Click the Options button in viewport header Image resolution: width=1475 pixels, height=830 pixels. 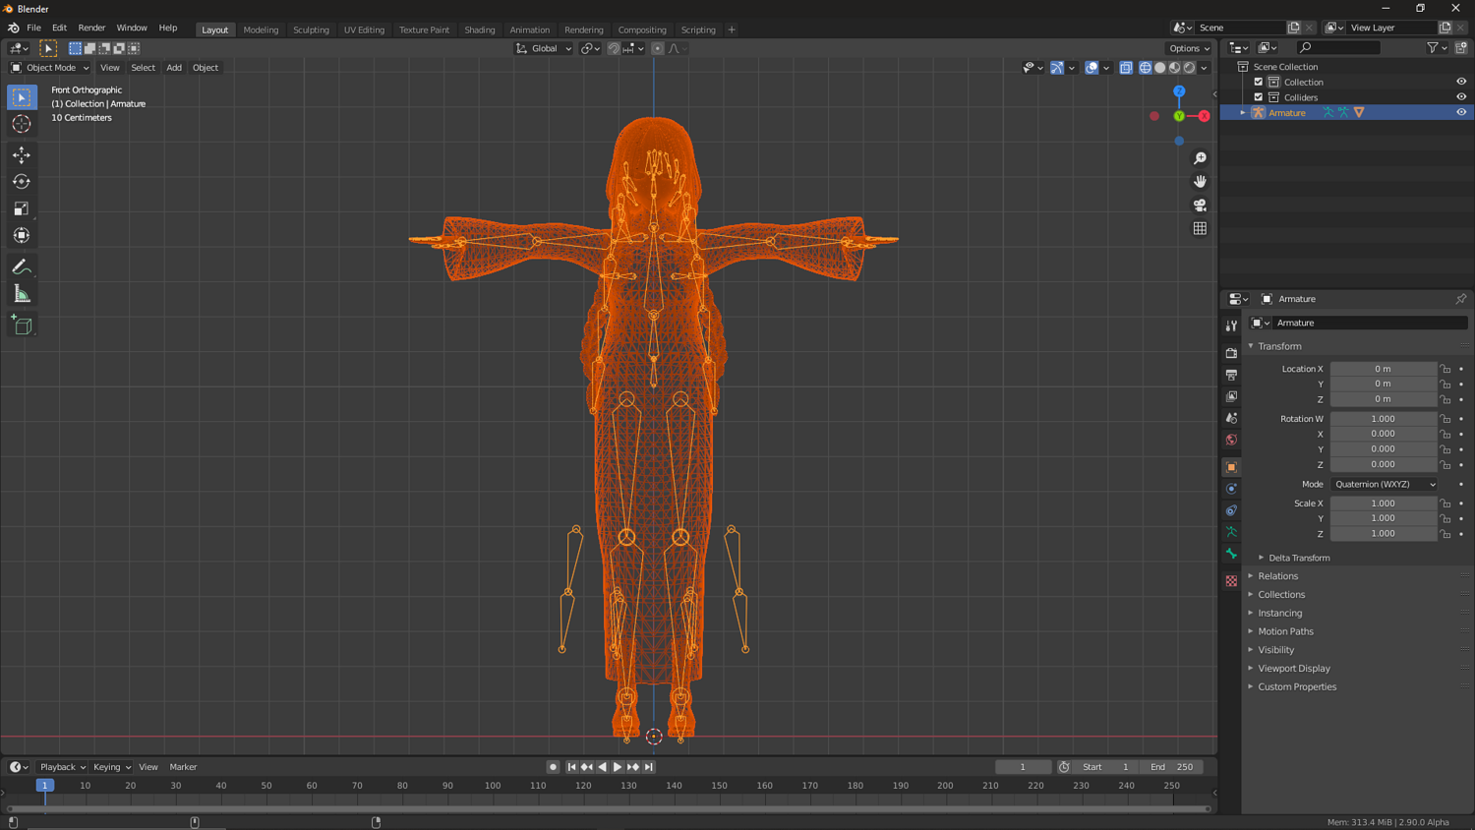(1189, 48)
